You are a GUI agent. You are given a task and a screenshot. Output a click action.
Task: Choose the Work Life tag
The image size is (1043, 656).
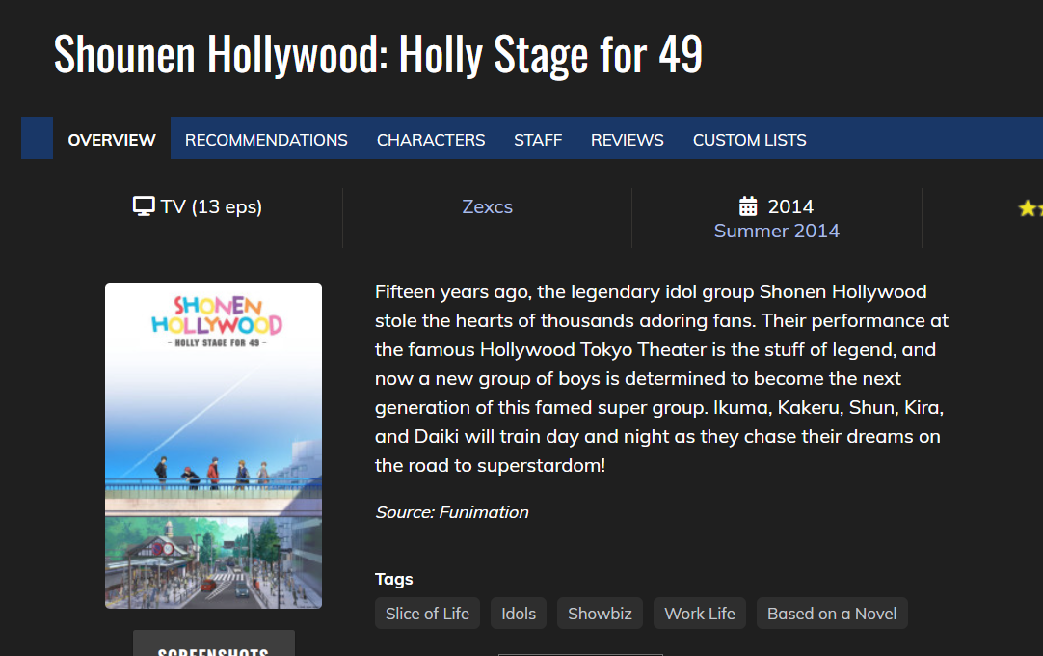click(700, 614)
